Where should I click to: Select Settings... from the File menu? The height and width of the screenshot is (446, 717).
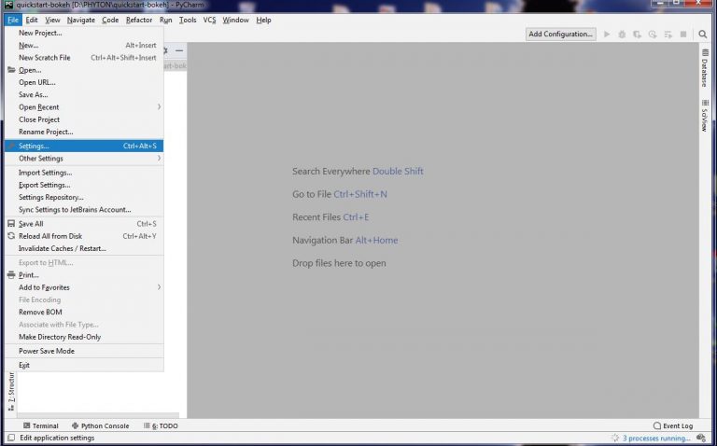(x=35, y=146)
